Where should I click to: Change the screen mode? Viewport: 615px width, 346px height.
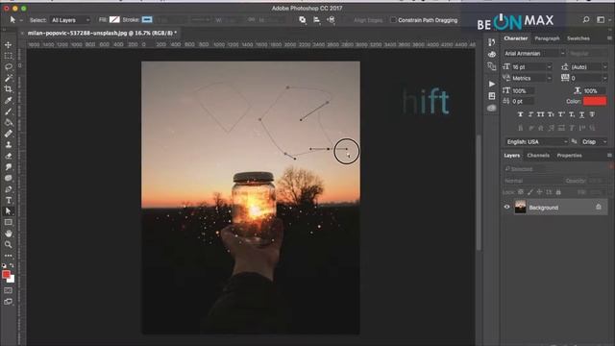[8, 302]
